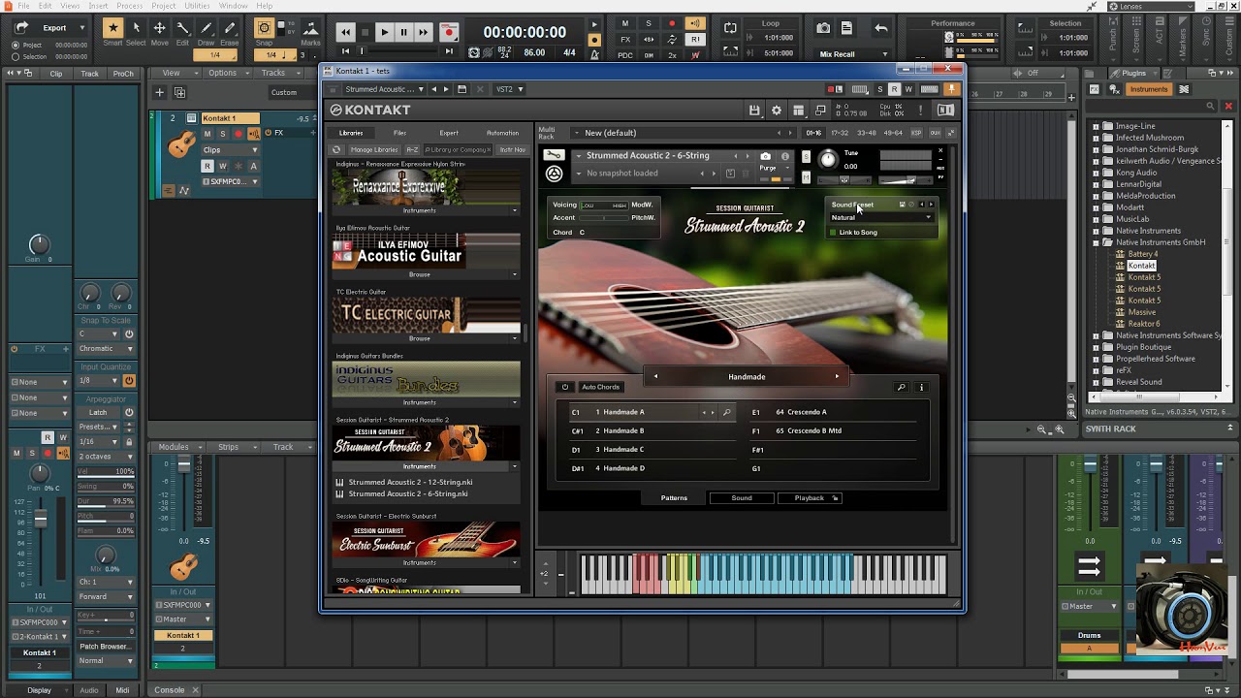Open the Kontakt workspace layout icon
Viewport: 1241px width, 698px height.
[x=798, y=111]
